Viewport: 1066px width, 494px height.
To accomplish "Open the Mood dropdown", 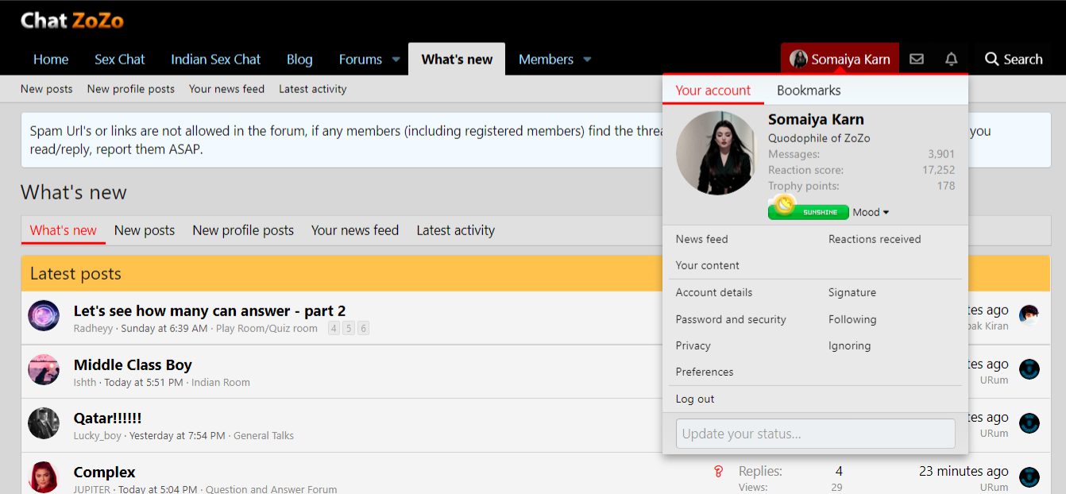I will tap(871, 212).
